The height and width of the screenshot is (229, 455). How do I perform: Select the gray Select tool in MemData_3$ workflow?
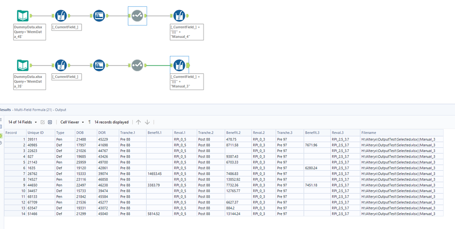pyautogui.click(x=137, y=65)
